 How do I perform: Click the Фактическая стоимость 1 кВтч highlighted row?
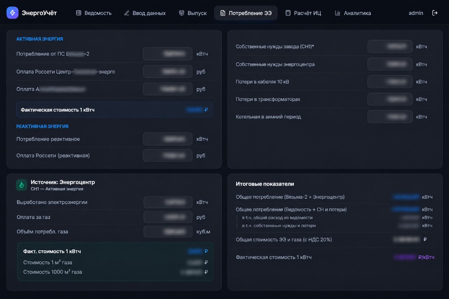point(115,110)
